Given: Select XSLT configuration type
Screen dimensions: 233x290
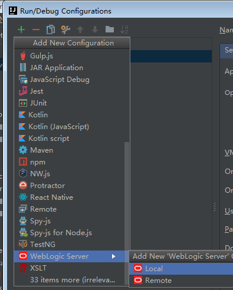Looking at the screenshot, I should (x=70, y=268).
